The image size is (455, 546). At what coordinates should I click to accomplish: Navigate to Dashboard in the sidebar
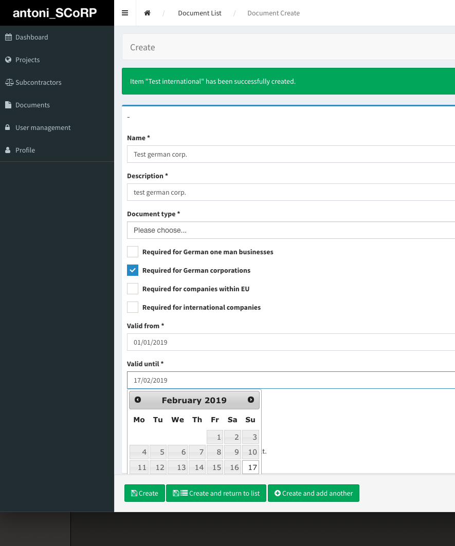(32, 37)
